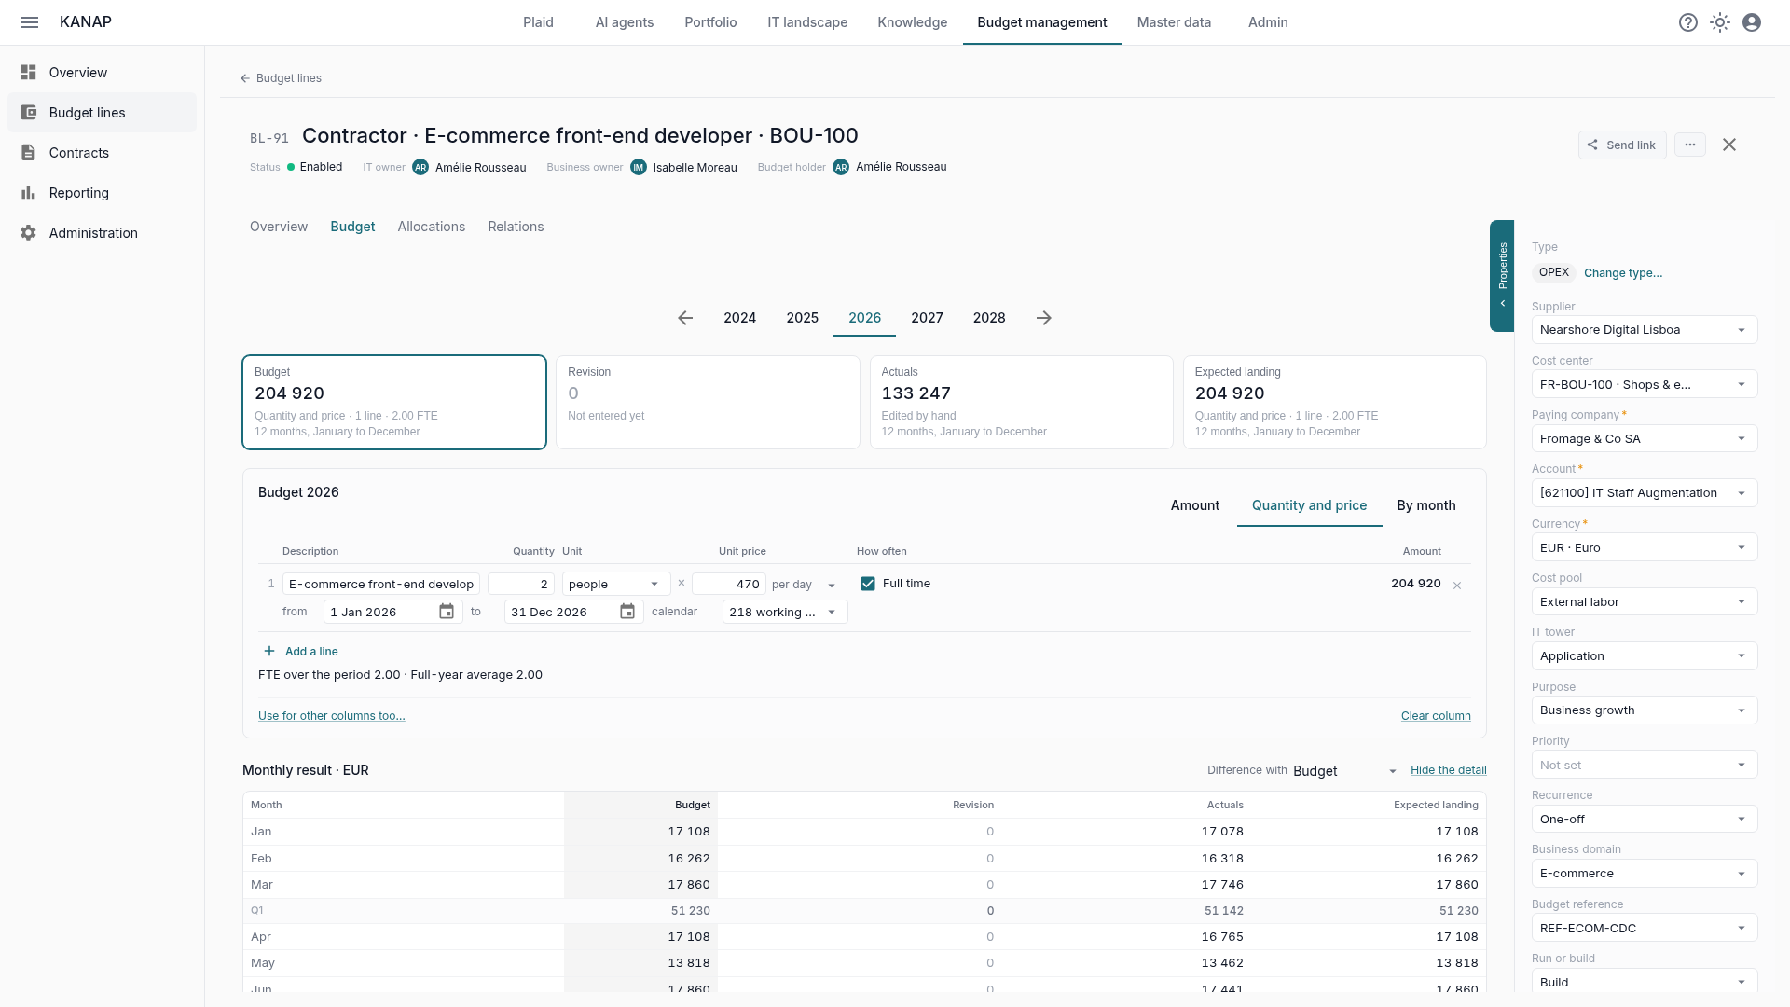Viewport: 1790px width, 1007px height.
Task: Open the 218 working days calendar dropdown
Action: [785, 612]
